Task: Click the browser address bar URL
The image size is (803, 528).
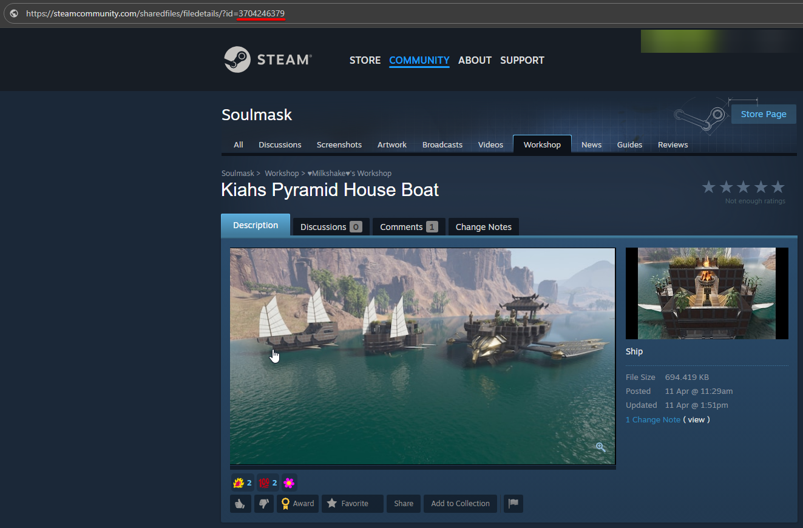Action: pos(155,13)
